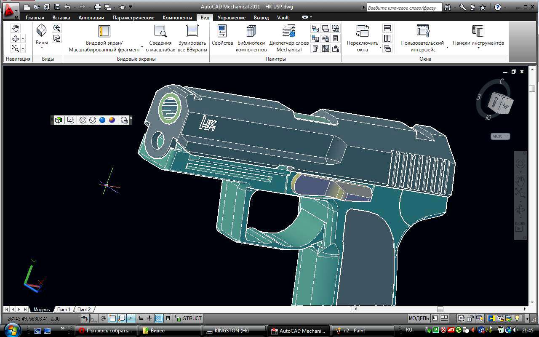Toggle STRUCT mode in status bar

[192, 318]
